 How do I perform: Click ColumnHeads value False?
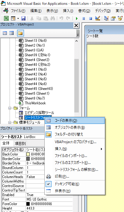tap(35, 177)
